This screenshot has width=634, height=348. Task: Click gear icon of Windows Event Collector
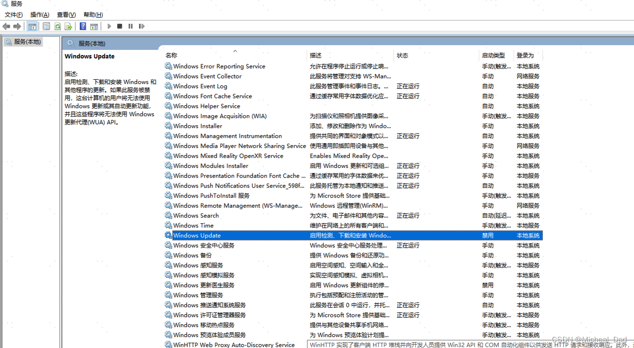point(168,76)
